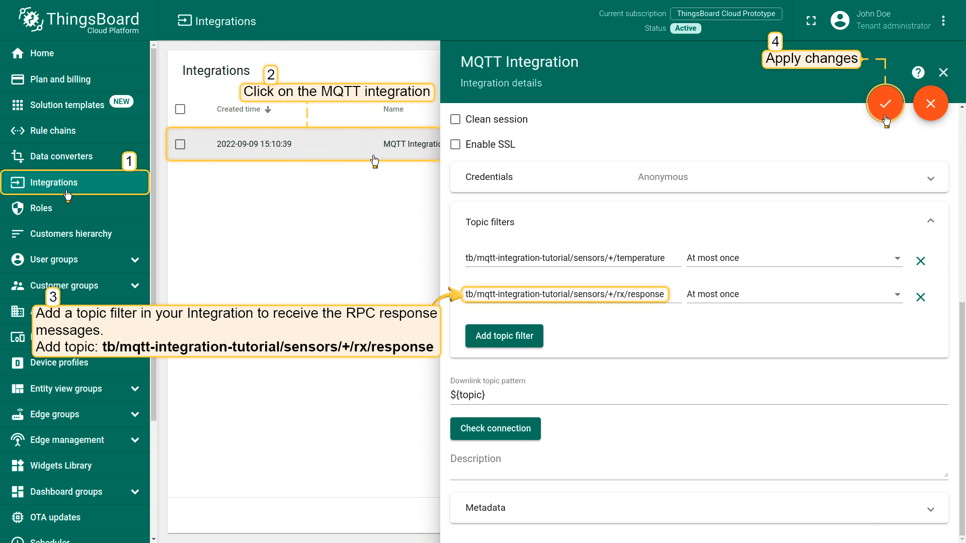Click the orange cancel changes X button

[x=930, y=104]
